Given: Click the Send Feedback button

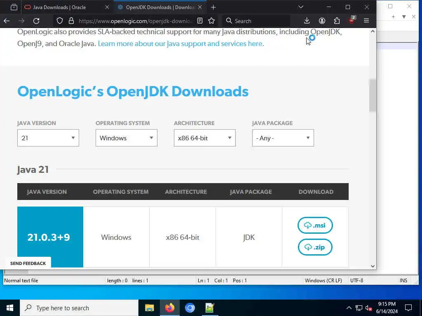Looking at the screenshot, I should point(28,263).
